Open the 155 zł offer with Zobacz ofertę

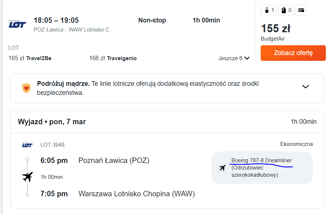pos(293,53)
